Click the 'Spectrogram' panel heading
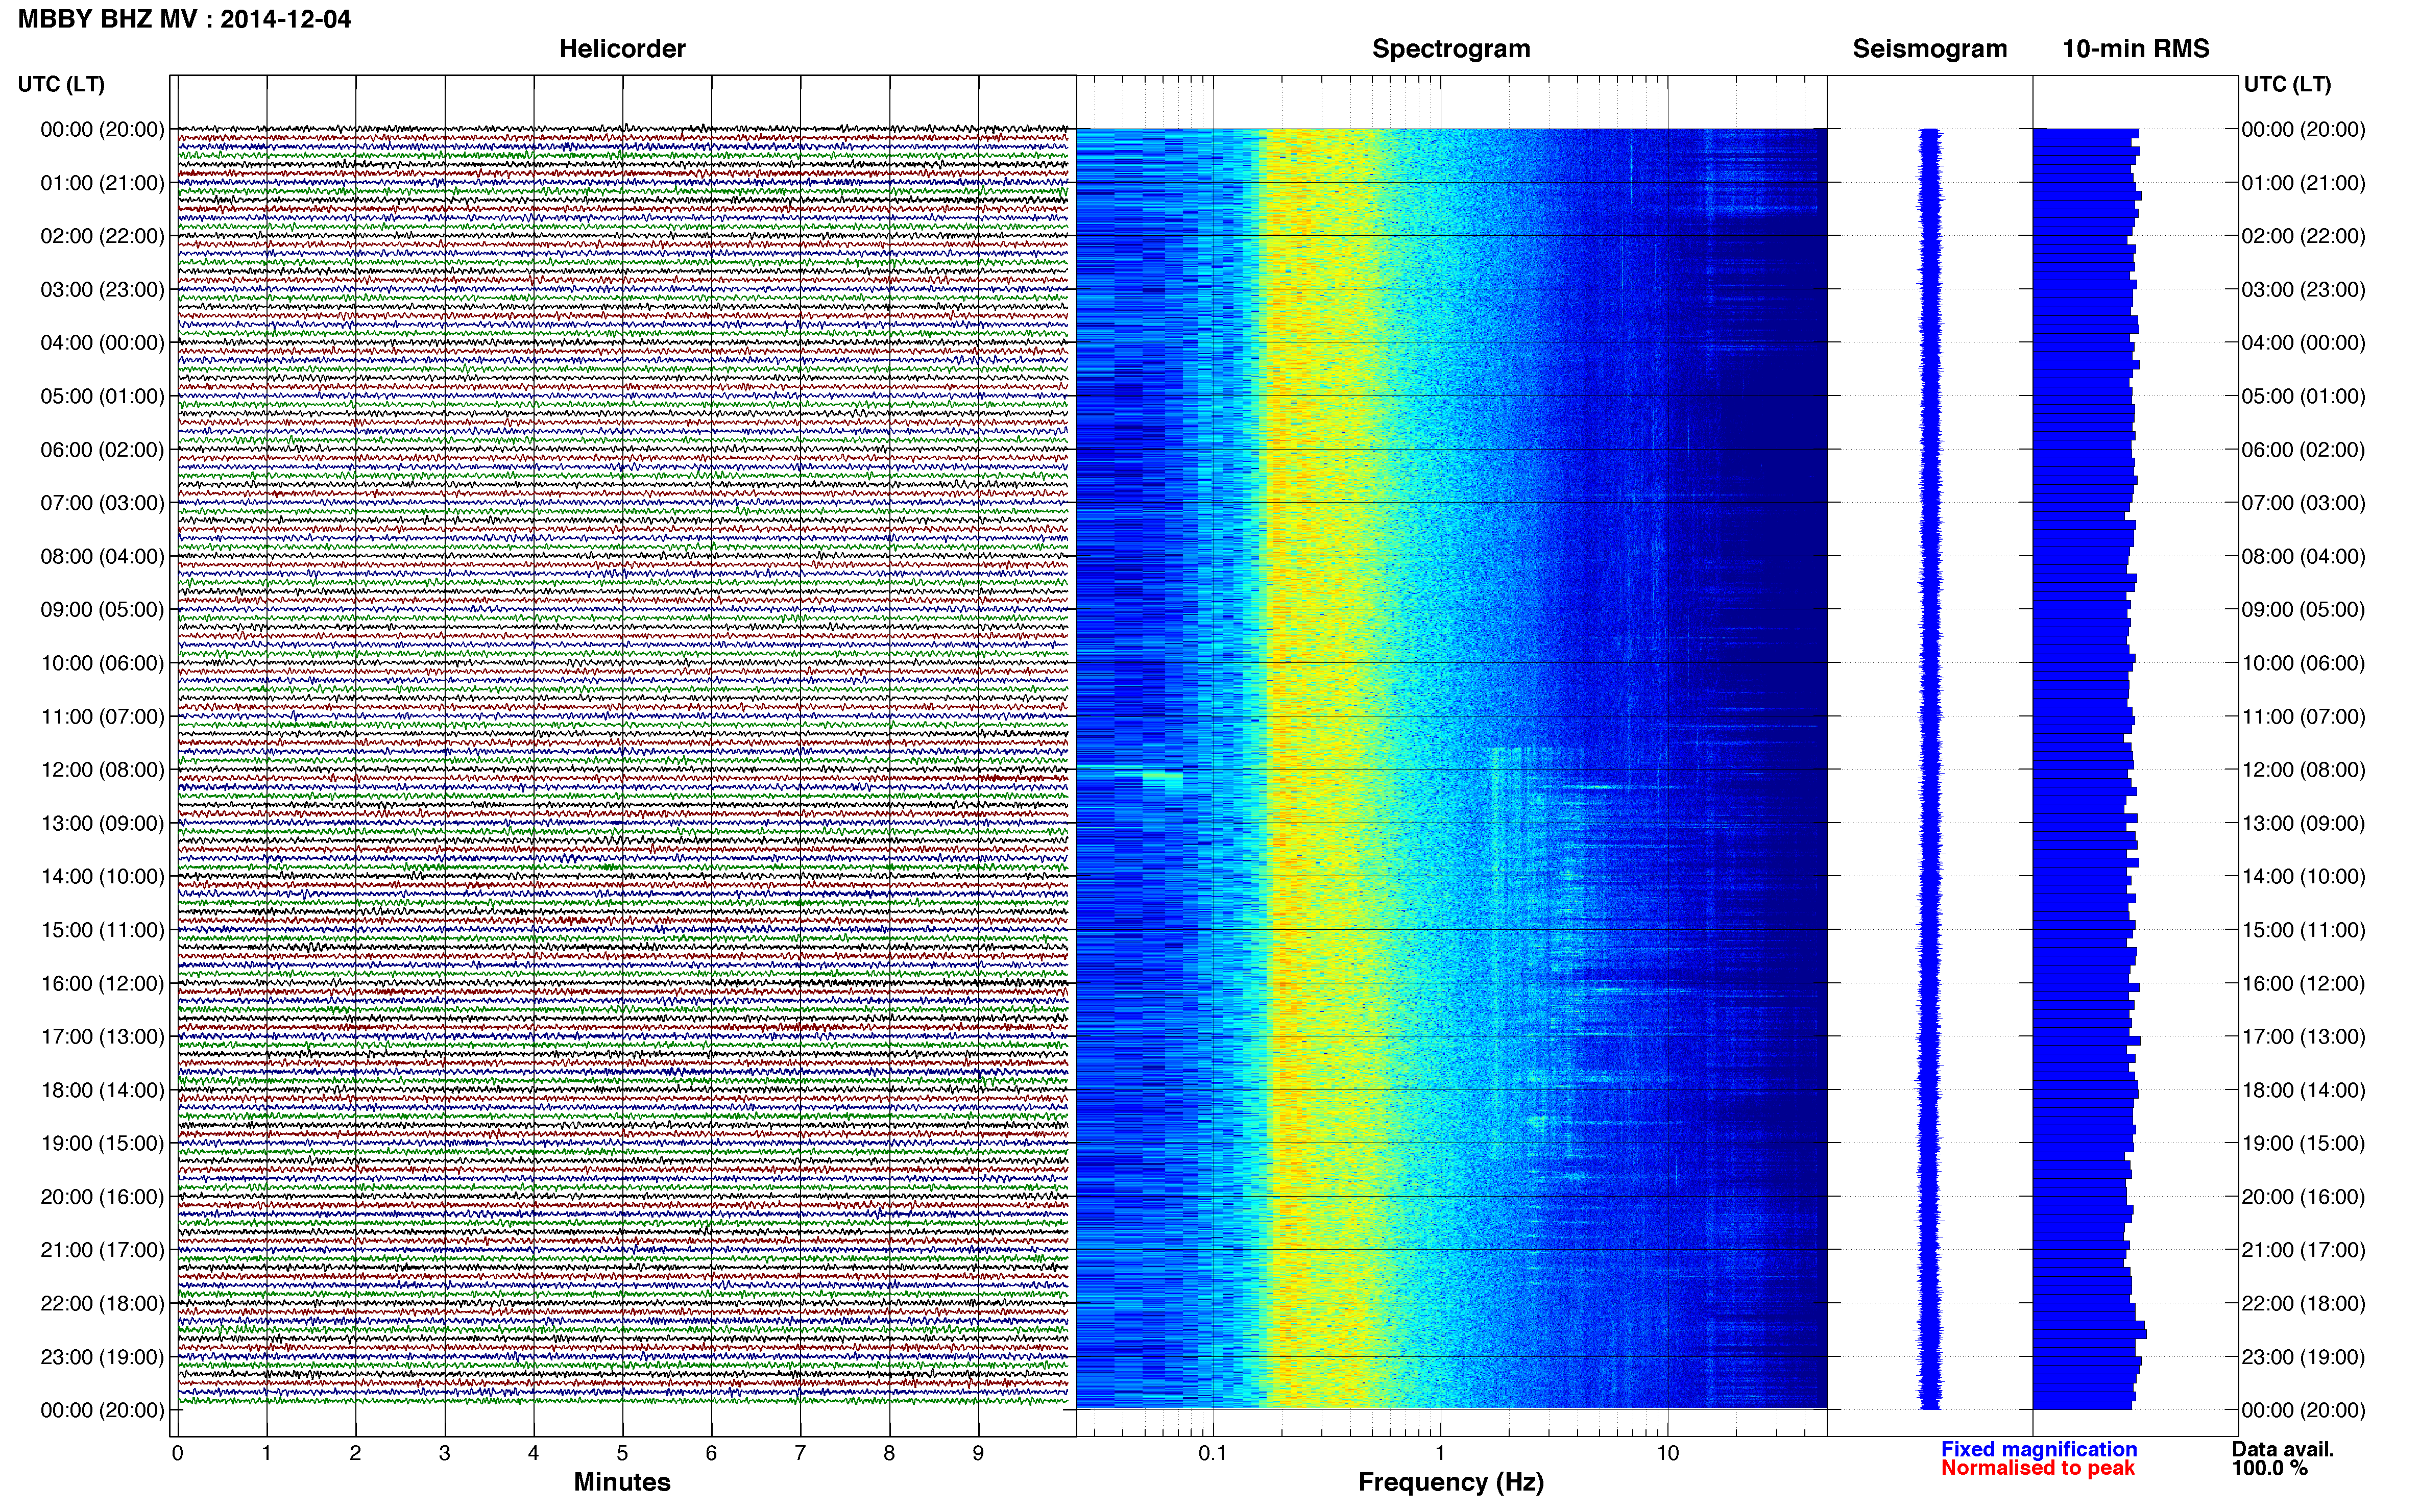Screen dimensions: 2420x1512 1450,49
